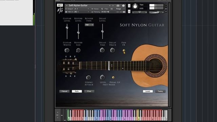
Task: Click the header pan slider
Action: click(x=140, y=12)
